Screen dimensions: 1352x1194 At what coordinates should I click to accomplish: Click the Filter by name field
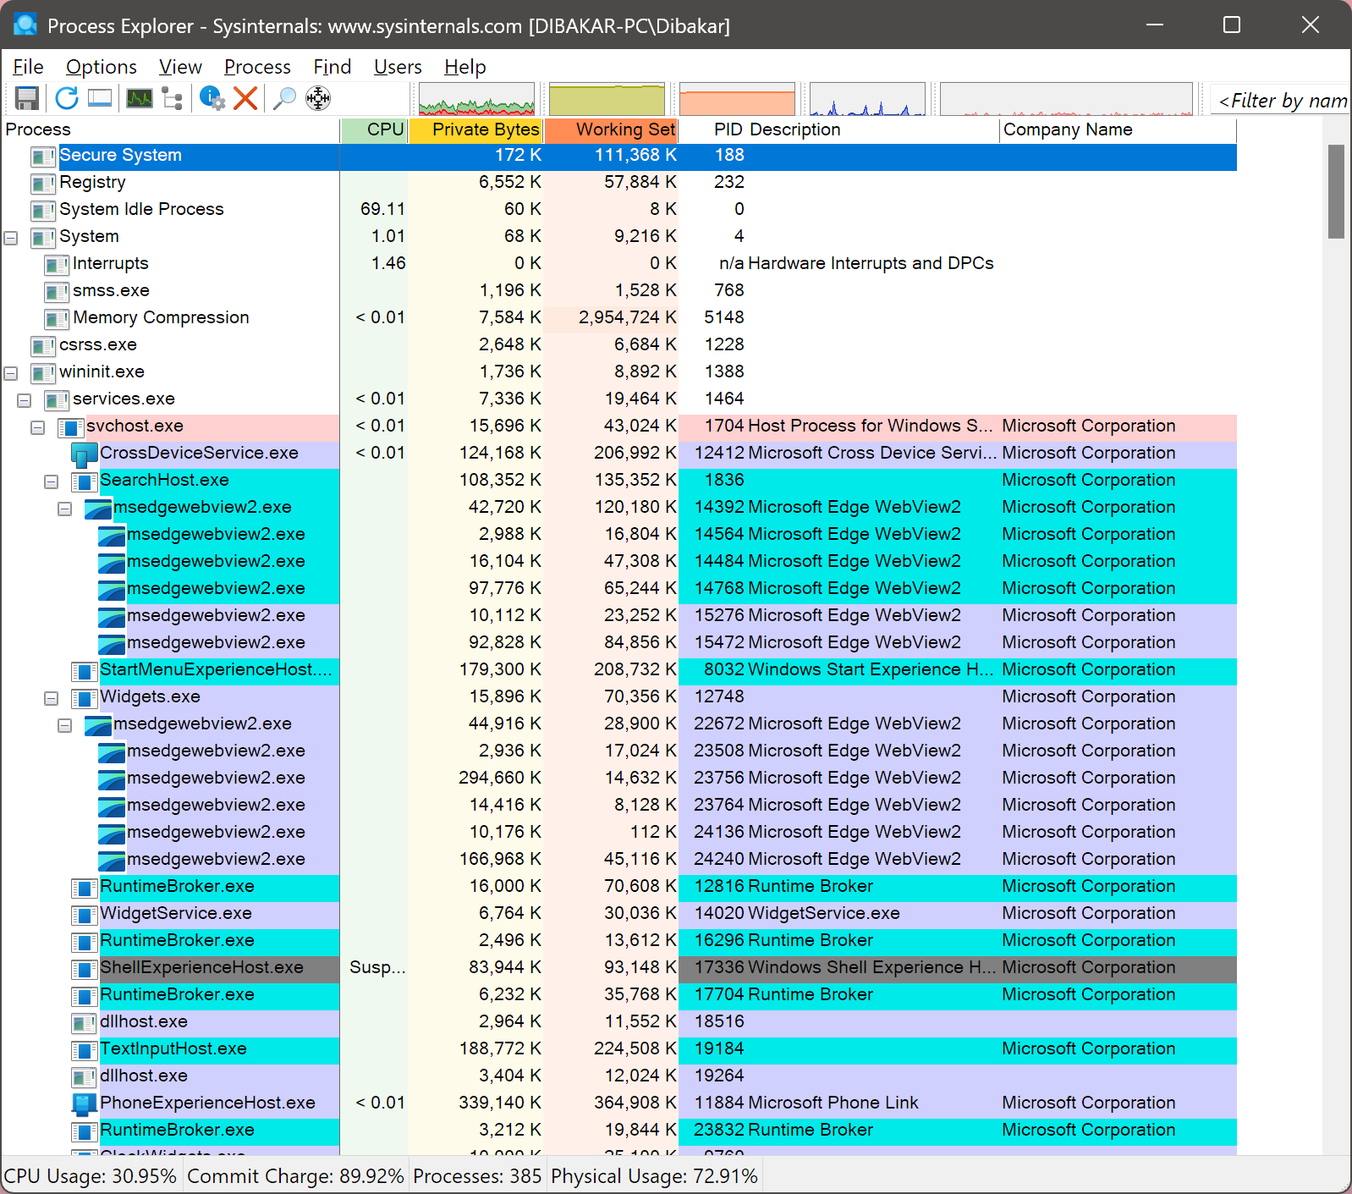point(1280,101)
